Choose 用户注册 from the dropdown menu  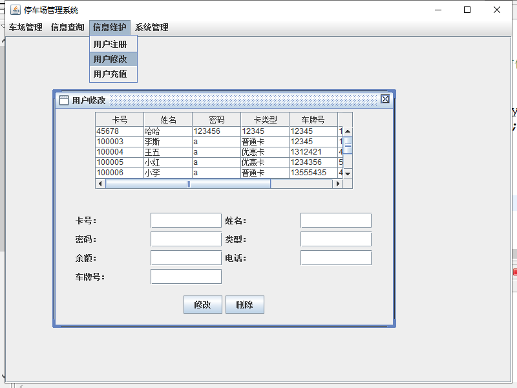(x=113, y=44)
